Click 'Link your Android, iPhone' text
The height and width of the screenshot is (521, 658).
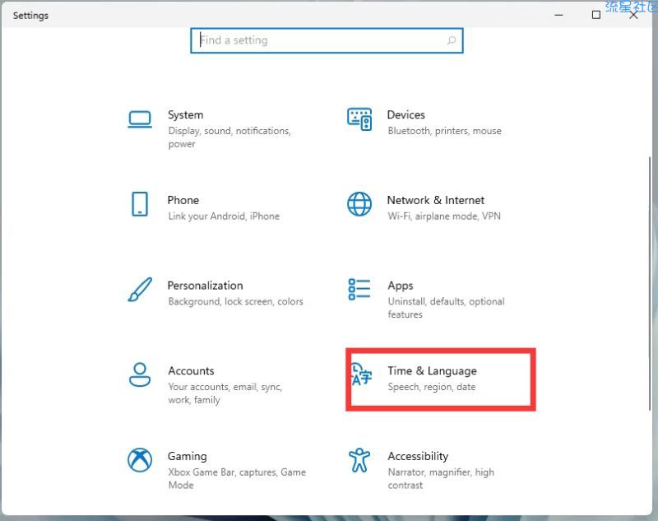[x=224, y=216]
